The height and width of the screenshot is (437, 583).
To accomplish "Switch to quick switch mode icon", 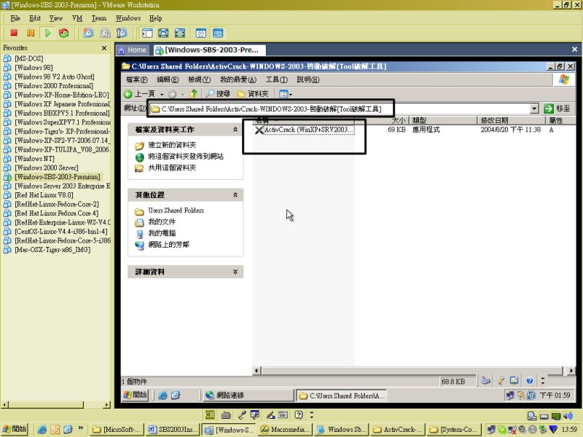I will (x=163, y=33).
